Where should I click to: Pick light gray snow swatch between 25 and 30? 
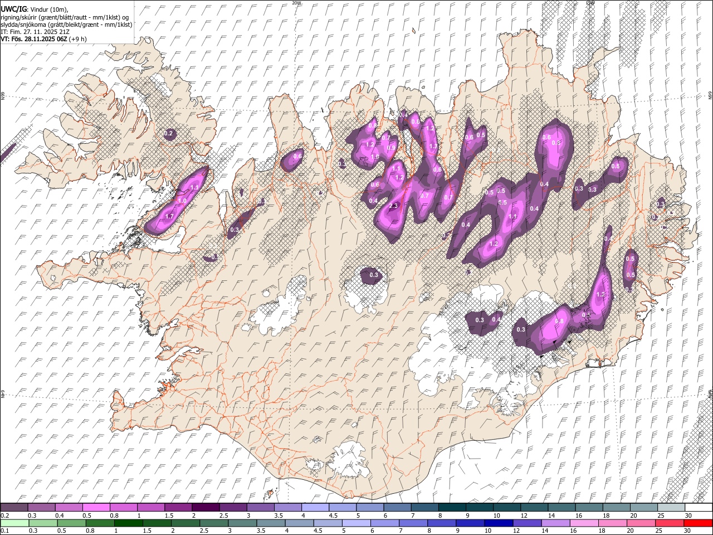pos(672,508)
